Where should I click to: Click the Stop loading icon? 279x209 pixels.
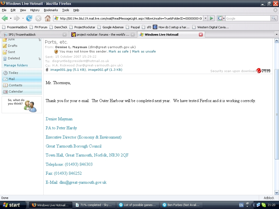point(38,18)
